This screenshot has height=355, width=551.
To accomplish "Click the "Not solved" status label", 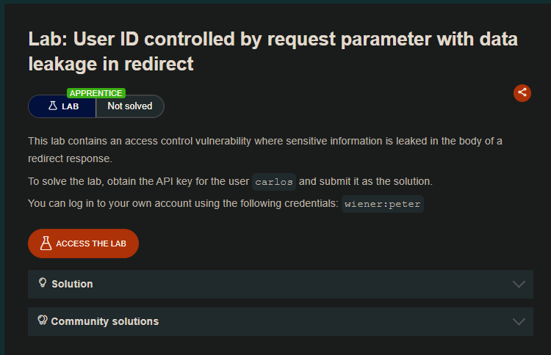I will [130, 106].
